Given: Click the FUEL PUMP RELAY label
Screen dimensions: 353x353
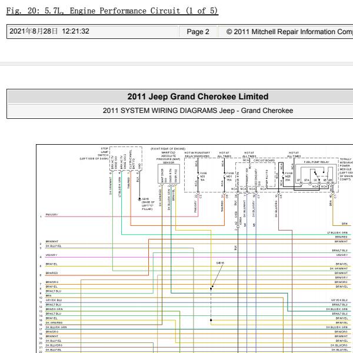Looking at the screenshot, I should [317, 162].
